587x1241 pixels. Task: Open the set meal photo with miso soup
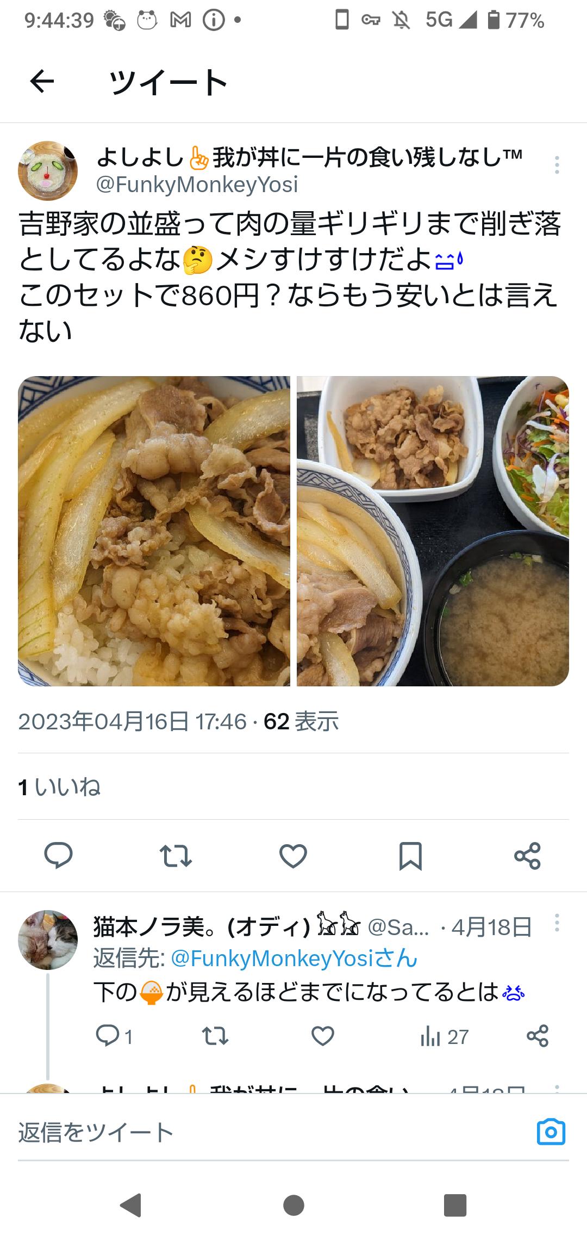pos(433,531)
